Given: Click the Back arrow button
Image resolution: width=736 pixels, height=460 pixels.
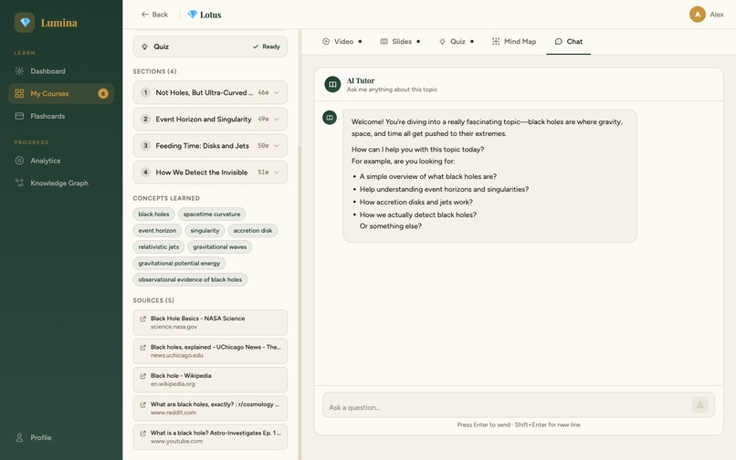Looking at the screenshot, I should point(154,15).
